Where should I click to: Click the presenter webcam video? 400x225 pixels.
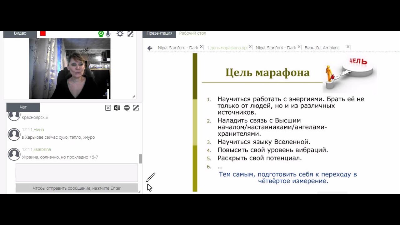[70, 68]
